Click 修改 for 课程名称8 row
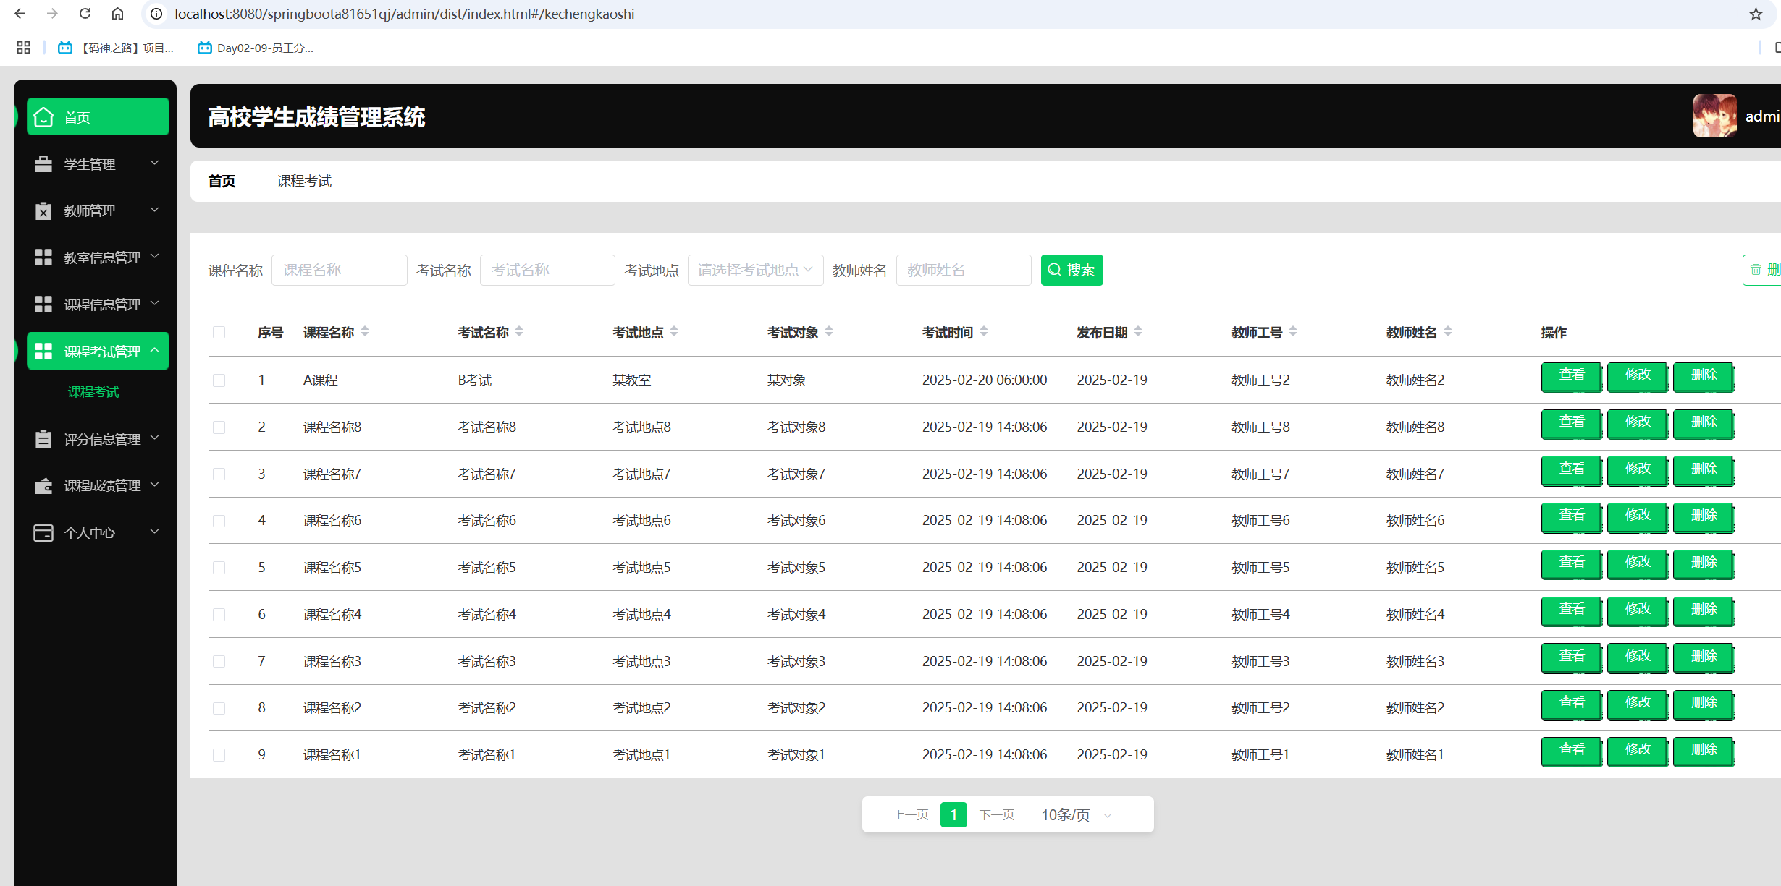This screenshot has height=886, width=1781. coord(1638,423)
